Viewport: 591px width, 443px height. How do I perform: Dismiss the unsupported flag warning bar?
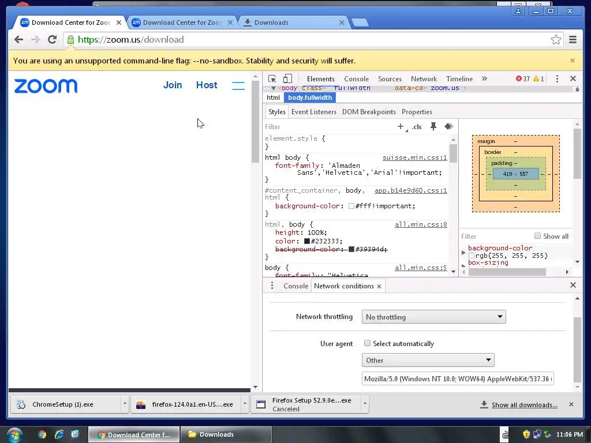[573, 61]
